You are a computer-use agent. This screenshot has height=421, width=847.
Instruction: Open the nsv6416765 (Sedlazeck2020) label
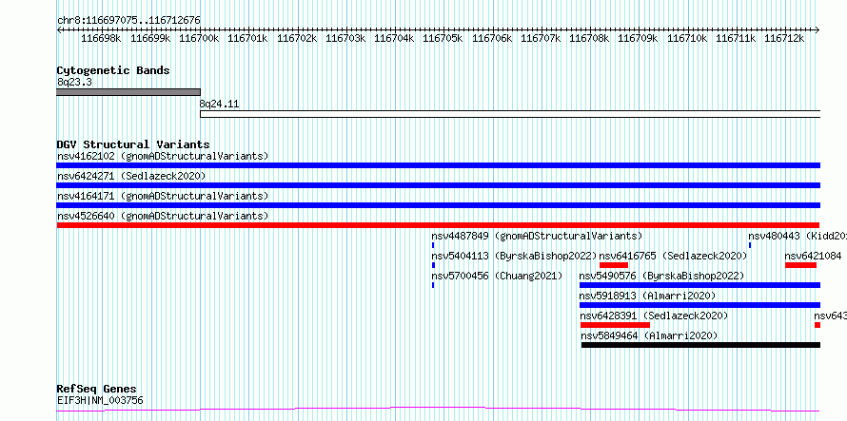[x=673, y=256]
